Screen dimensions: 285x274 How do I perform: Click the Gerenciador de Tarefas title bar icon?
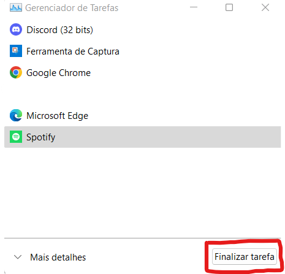(16, 8)
